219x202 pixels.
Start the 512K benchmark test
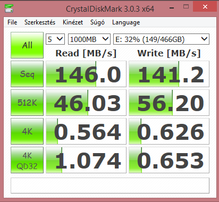27,103
